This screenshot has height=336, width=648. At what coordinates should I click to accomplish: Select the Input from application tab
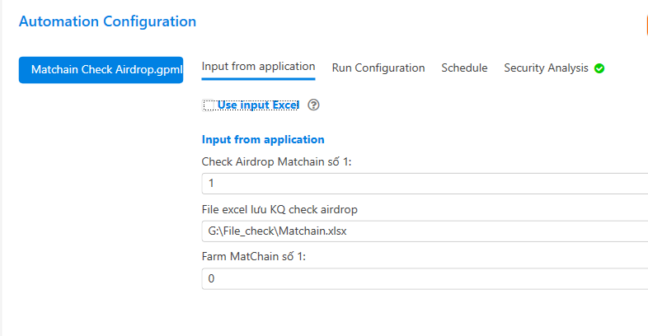click(x=258, y=67)
